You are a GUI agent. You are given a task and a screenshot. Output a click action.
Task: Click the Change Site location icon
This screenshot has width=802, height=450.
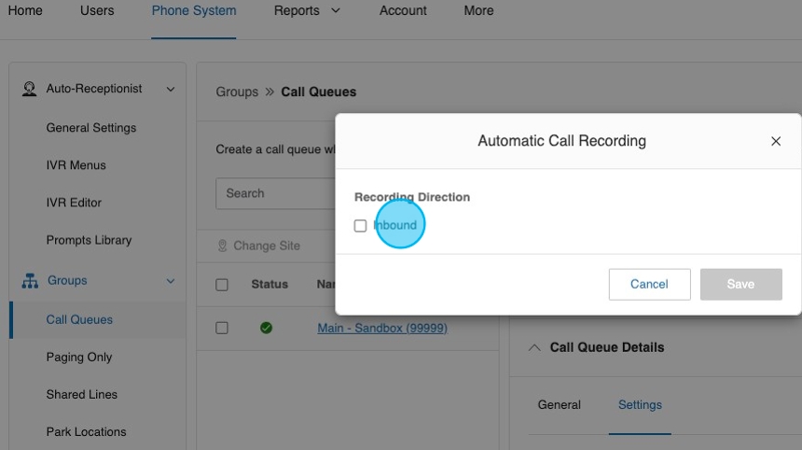[223, 246]
